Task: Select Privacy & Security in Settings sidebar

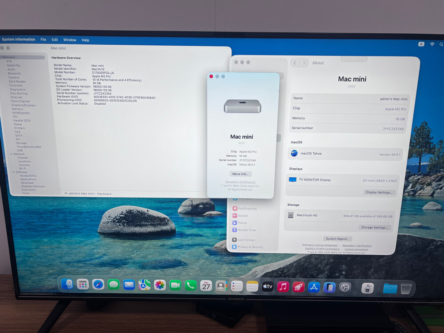Action: click(248, 247)
